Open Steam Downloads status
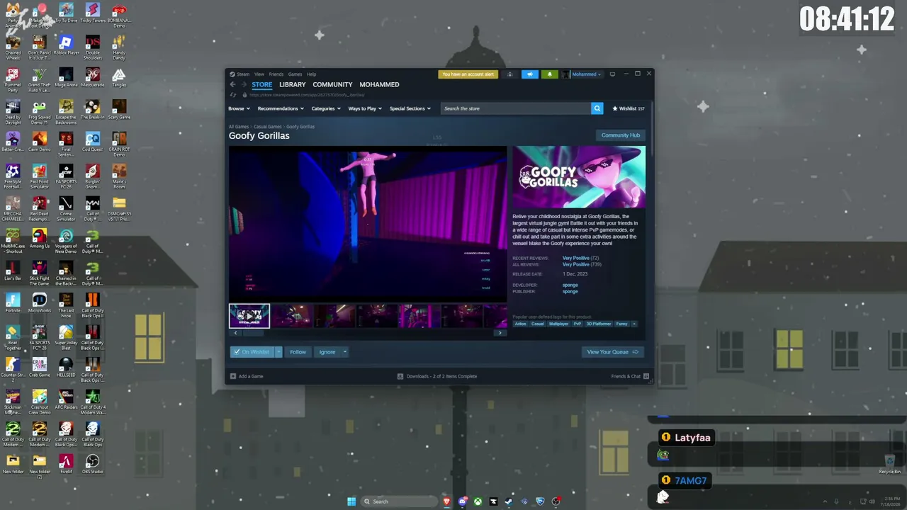The image size is (907, 510). pyautogui.click(x=438, y=376)
